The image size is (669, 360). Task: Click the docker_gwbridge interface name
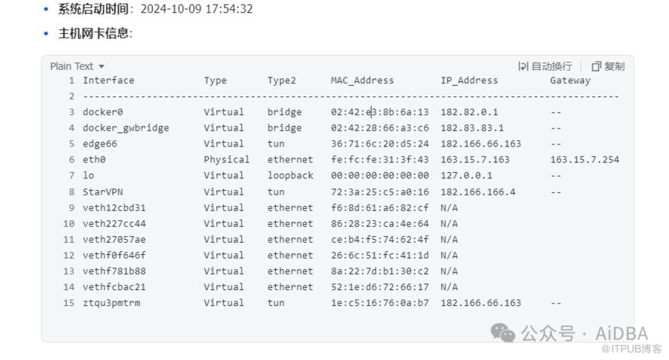(126, 128)
